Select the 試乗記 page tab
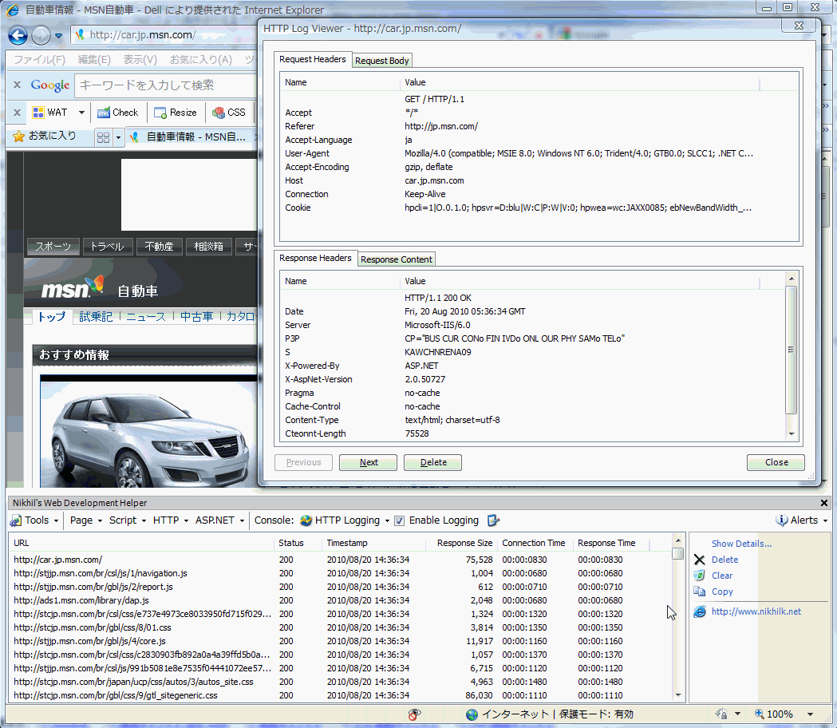Image resolution: width=837 pixels, height=728 pixels. (96, 316)
